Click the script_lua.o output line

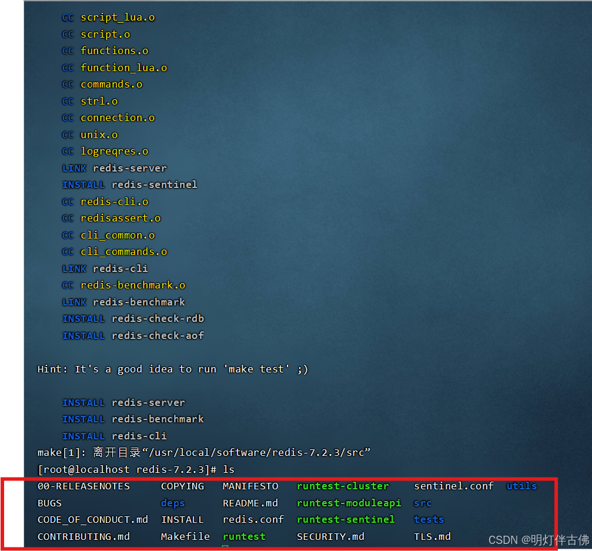(108, 18)
